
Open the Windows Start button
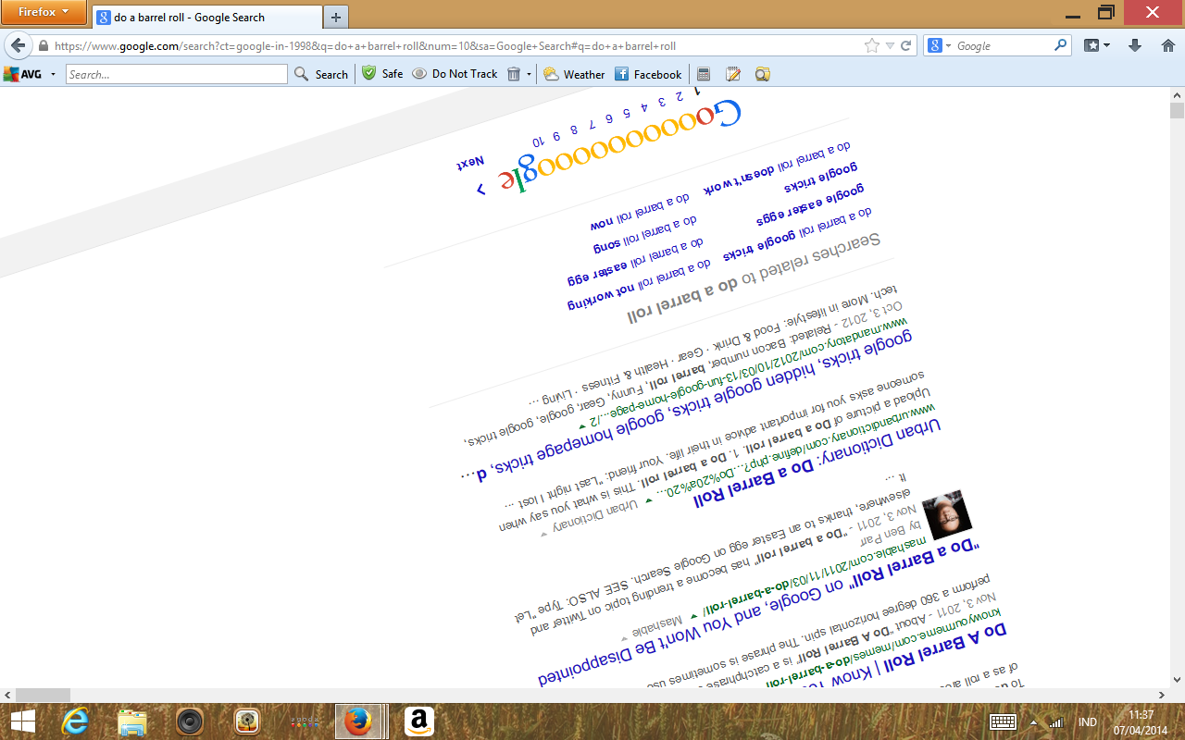point(22,721)
